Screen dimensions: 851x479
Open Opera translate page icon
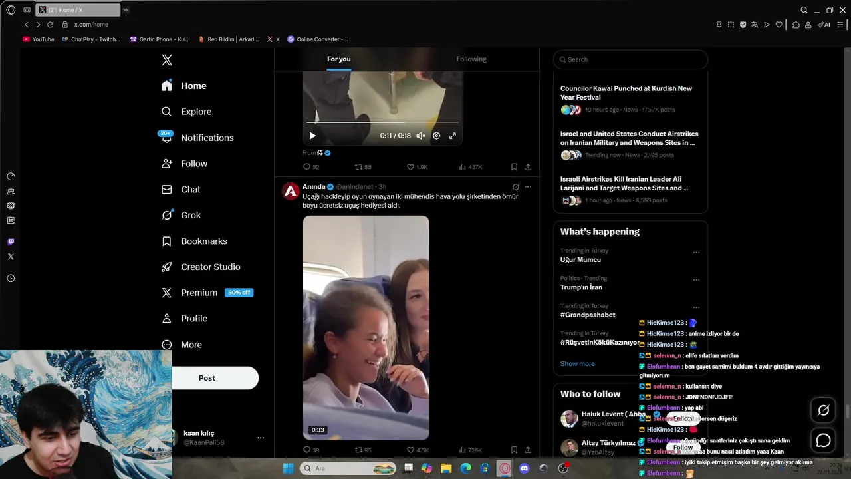755,25
